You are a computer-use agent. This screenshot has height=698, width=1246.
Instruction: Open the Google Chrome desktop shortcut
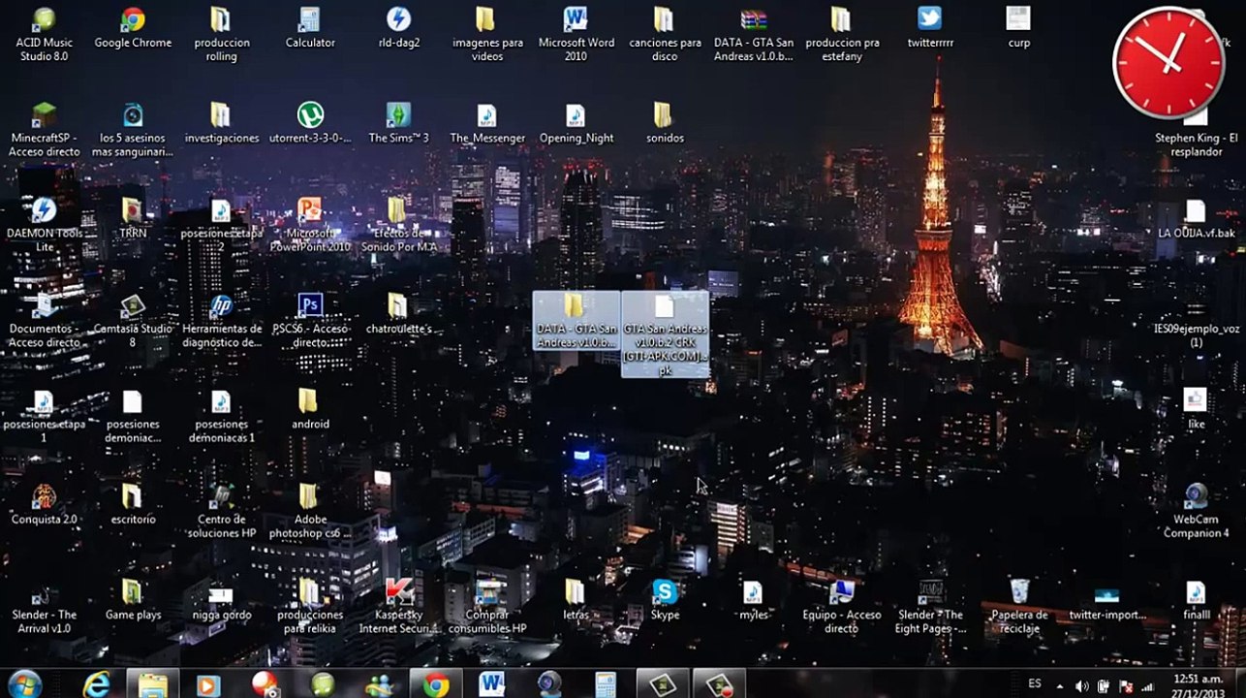click(133, 20)
